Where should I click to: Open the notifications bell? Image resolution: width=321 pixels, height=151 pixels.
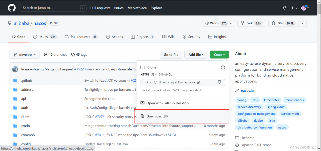pos(284,8)
